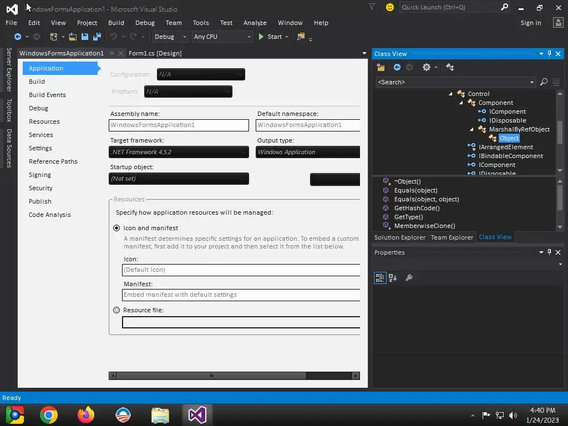Viewport: 568px width, 426px height.
Task: Click the Save All icon
Action: [x=97, y=37]
